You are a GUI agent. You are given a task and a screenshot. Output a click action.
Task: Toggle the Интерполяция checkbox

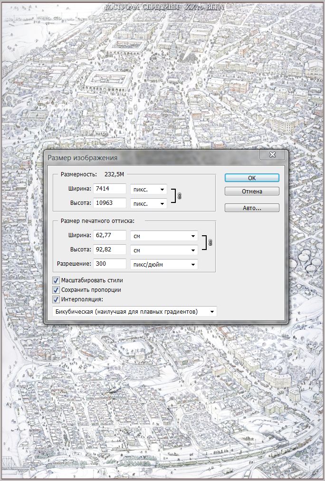click(56, 299)
